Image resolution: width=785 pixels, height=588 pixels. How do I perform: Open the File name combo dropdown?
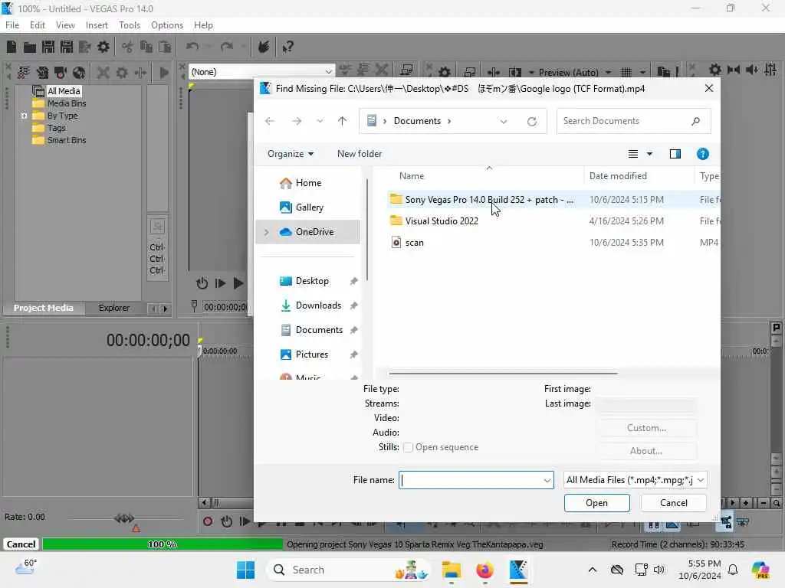tap(547, 481)
